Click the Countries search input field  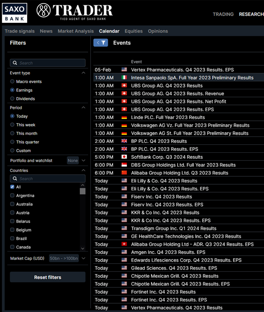(x=48, y=179)
